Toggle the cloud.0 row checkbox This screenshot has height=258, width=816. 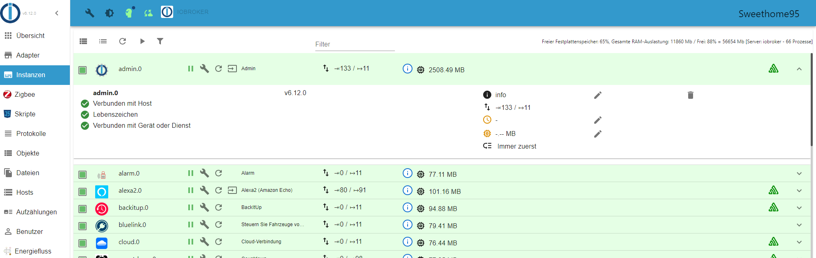[82, 243]
